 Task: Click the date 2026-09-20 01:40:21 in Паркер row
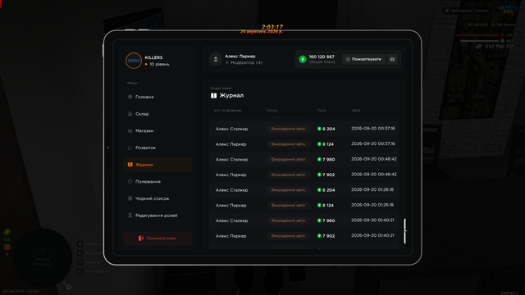[x=372, y=235]
